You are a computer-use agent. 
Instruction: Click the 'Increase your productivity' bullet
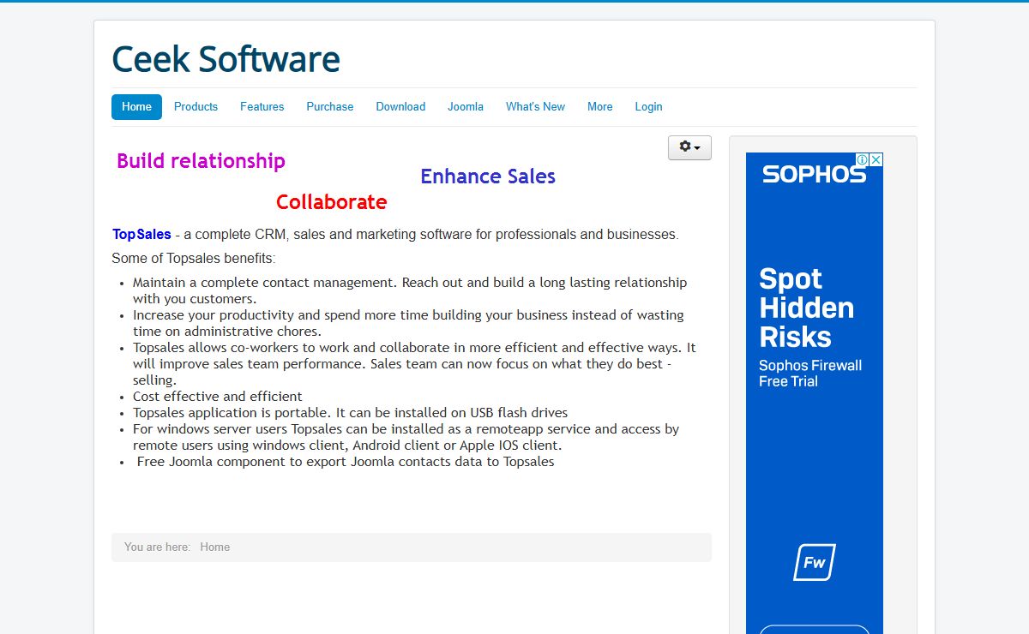click(x=408, y=323)
